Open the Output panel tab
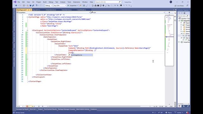203x114 pixels. pos(40,109)
